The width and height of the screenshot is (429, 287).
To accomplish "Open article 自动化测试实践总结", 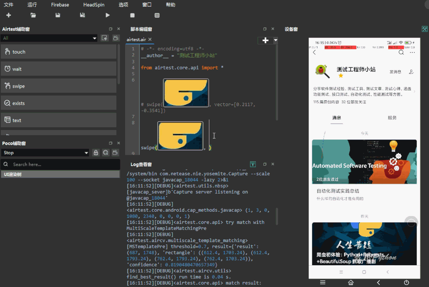I will coord(338,191).
